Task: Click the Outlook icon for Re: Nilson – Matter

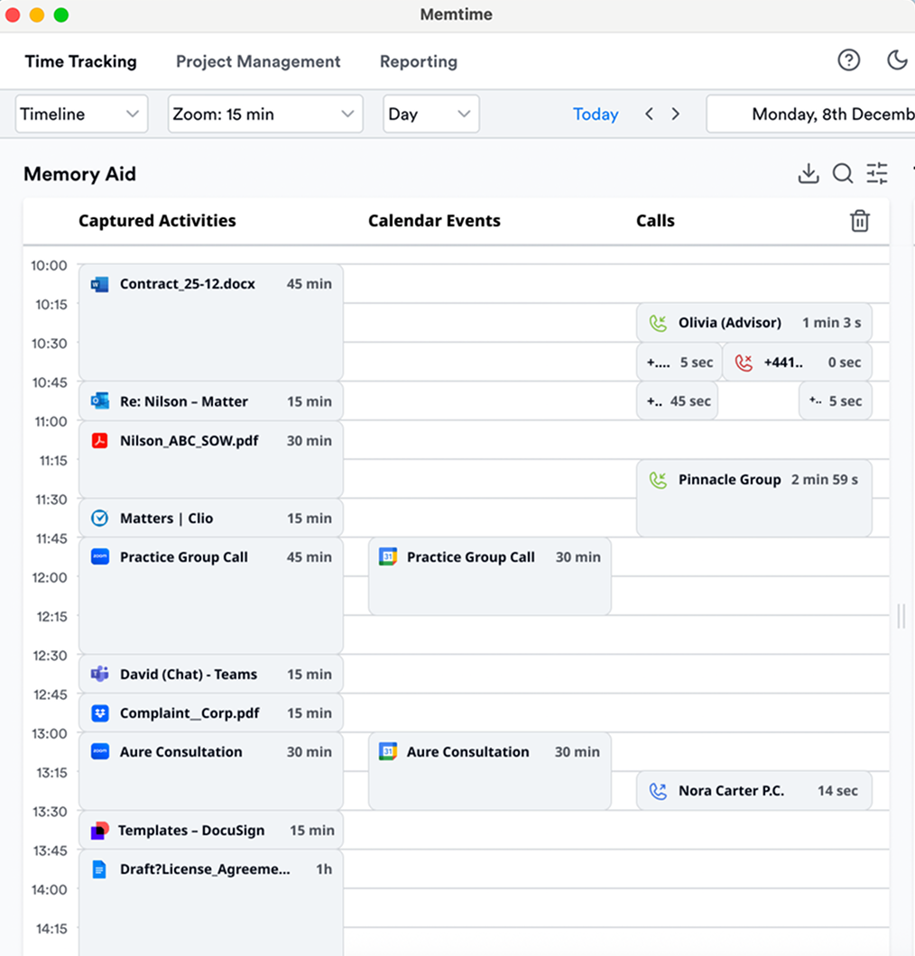Action: pyautogui.click(x=99, y=401)
